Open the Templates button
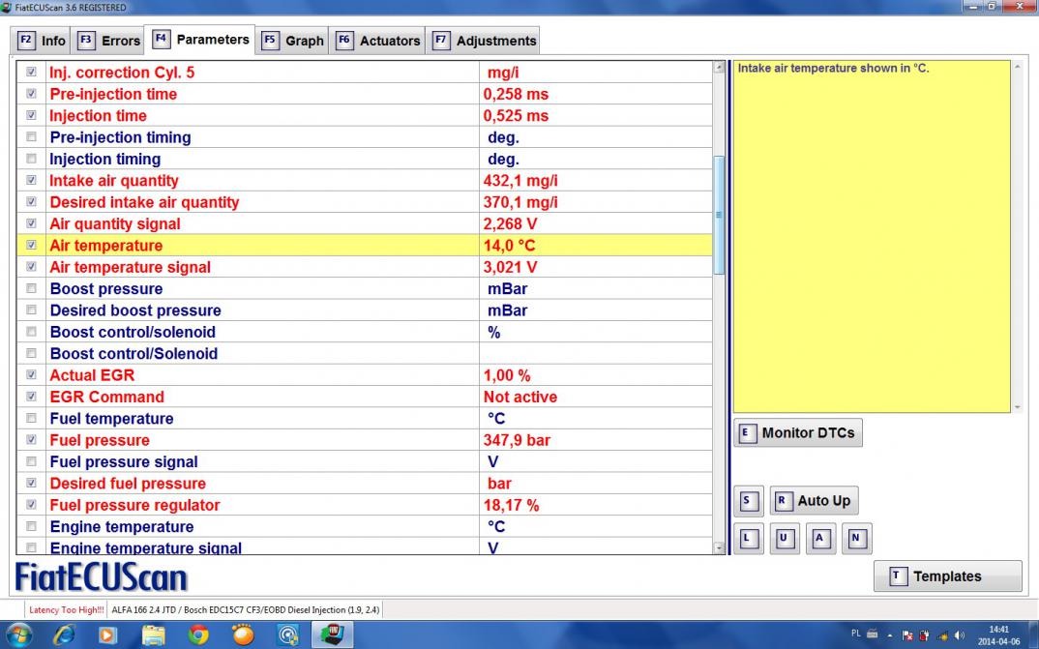Viewport: 1039px width, 649px height. [947, 576]
